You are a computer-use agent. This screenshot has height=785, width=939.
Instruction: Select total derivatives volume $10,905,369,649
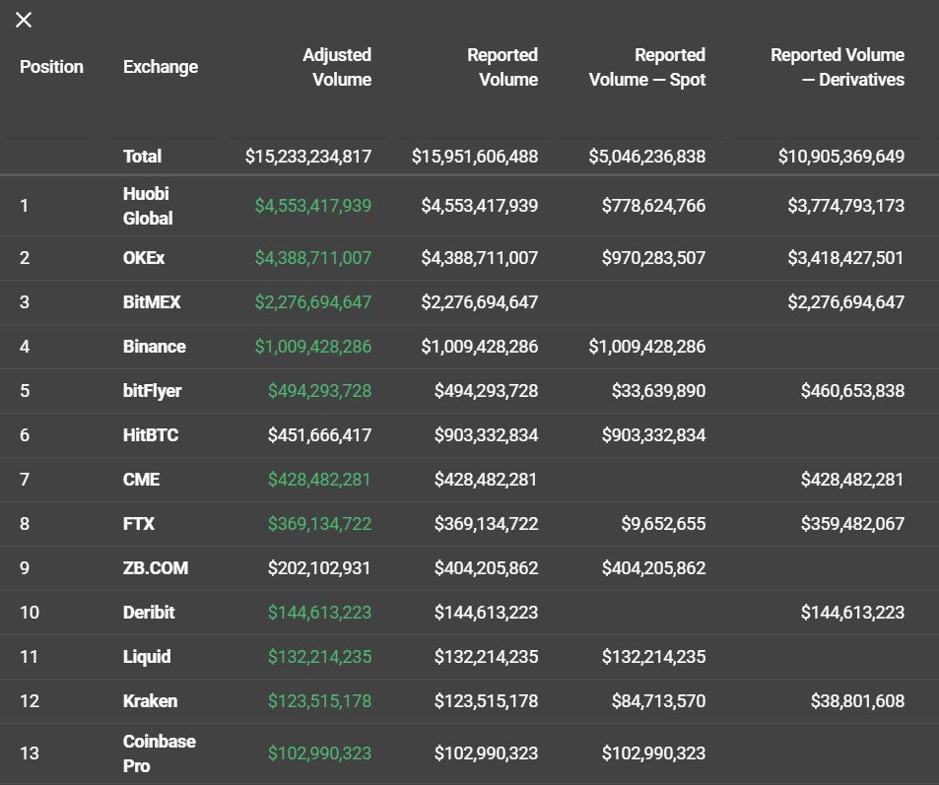click(x=841, y=157)
